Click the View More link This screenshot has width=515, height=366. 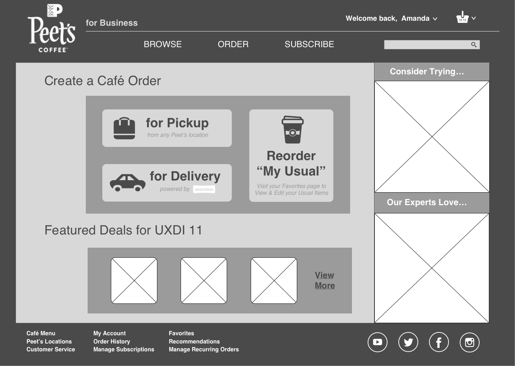(324, 280)
